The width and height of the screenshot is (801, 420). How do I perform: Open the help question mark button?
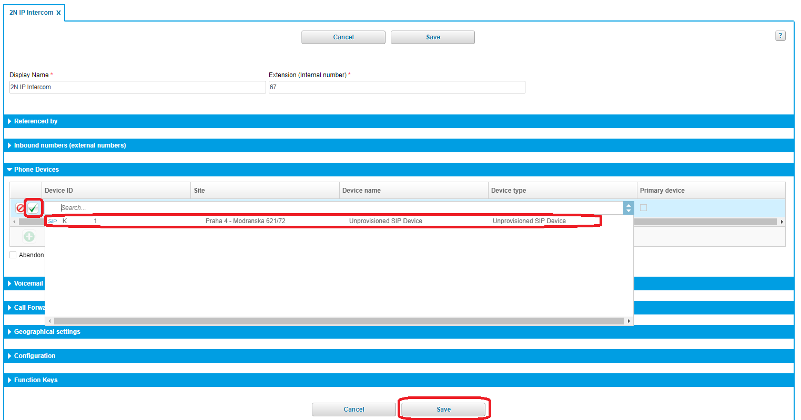(780, 36)
